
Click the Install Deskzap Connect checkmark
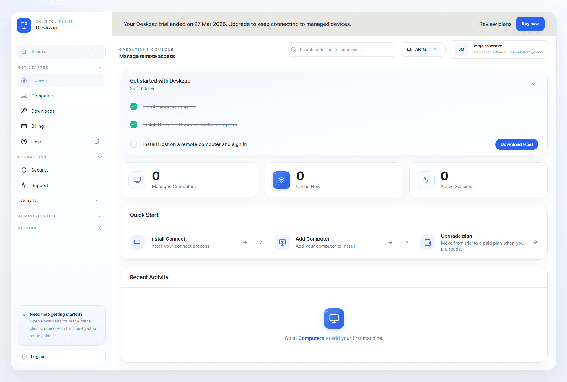pos(133,124)
